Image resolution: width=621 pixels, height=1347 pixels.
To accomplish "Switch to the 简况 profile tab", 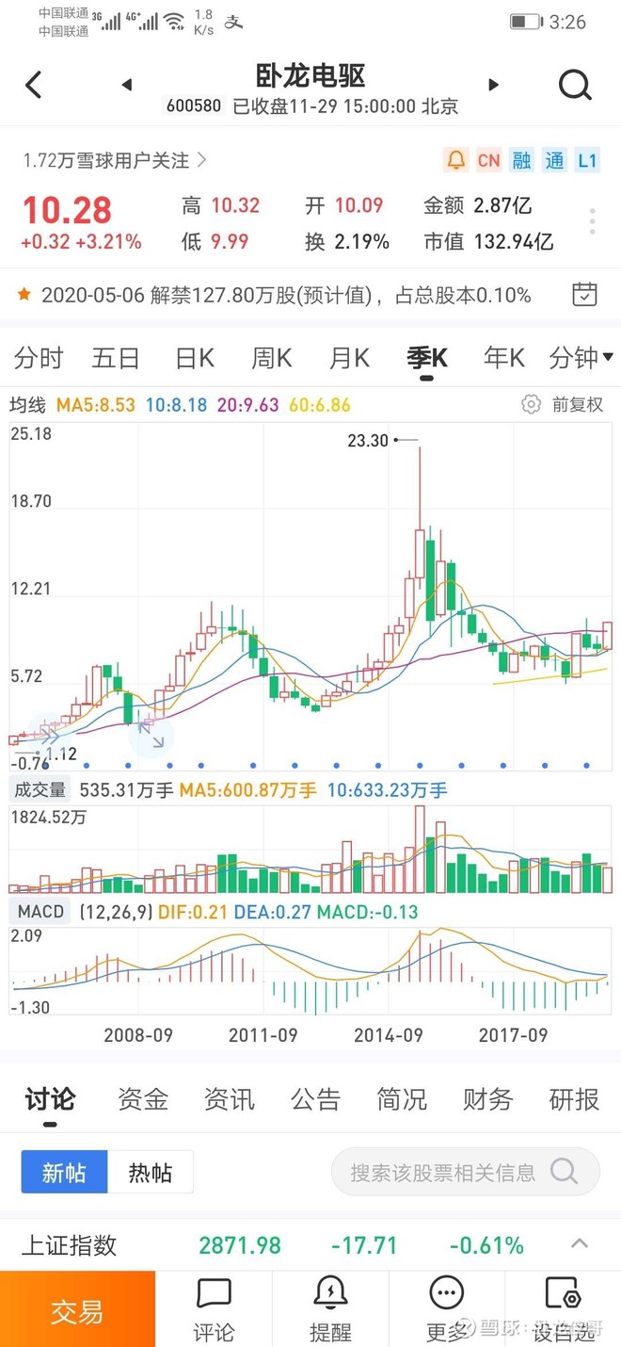I will (x=402, y=1098).
